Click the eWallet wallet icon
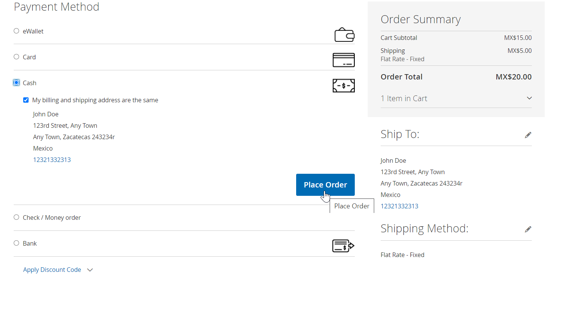The width and height of the screenshot is (563, 327). click(344, 35)
